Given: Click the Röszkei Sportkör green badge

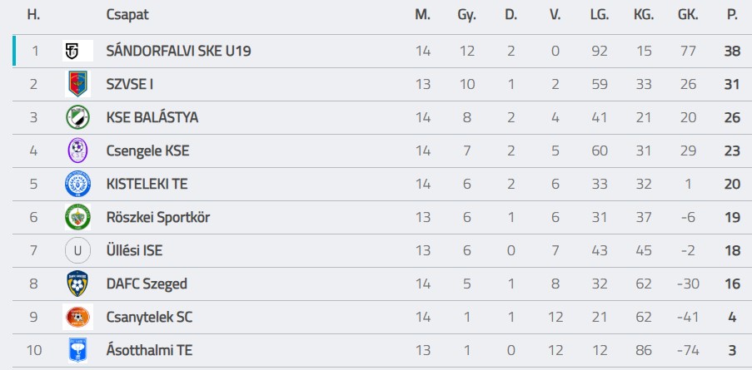Looking at the screenshot, I should coord(77,217).
